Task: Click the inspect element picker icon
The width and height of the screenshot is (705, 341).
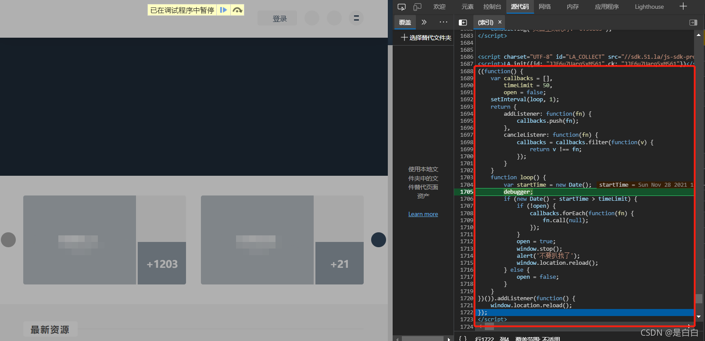Action: tap(401, 7)
